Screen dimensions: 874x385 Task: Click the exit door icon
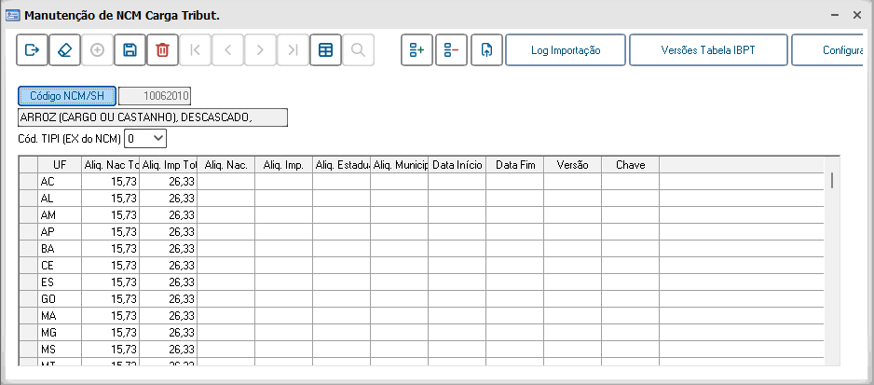[33, 50]
